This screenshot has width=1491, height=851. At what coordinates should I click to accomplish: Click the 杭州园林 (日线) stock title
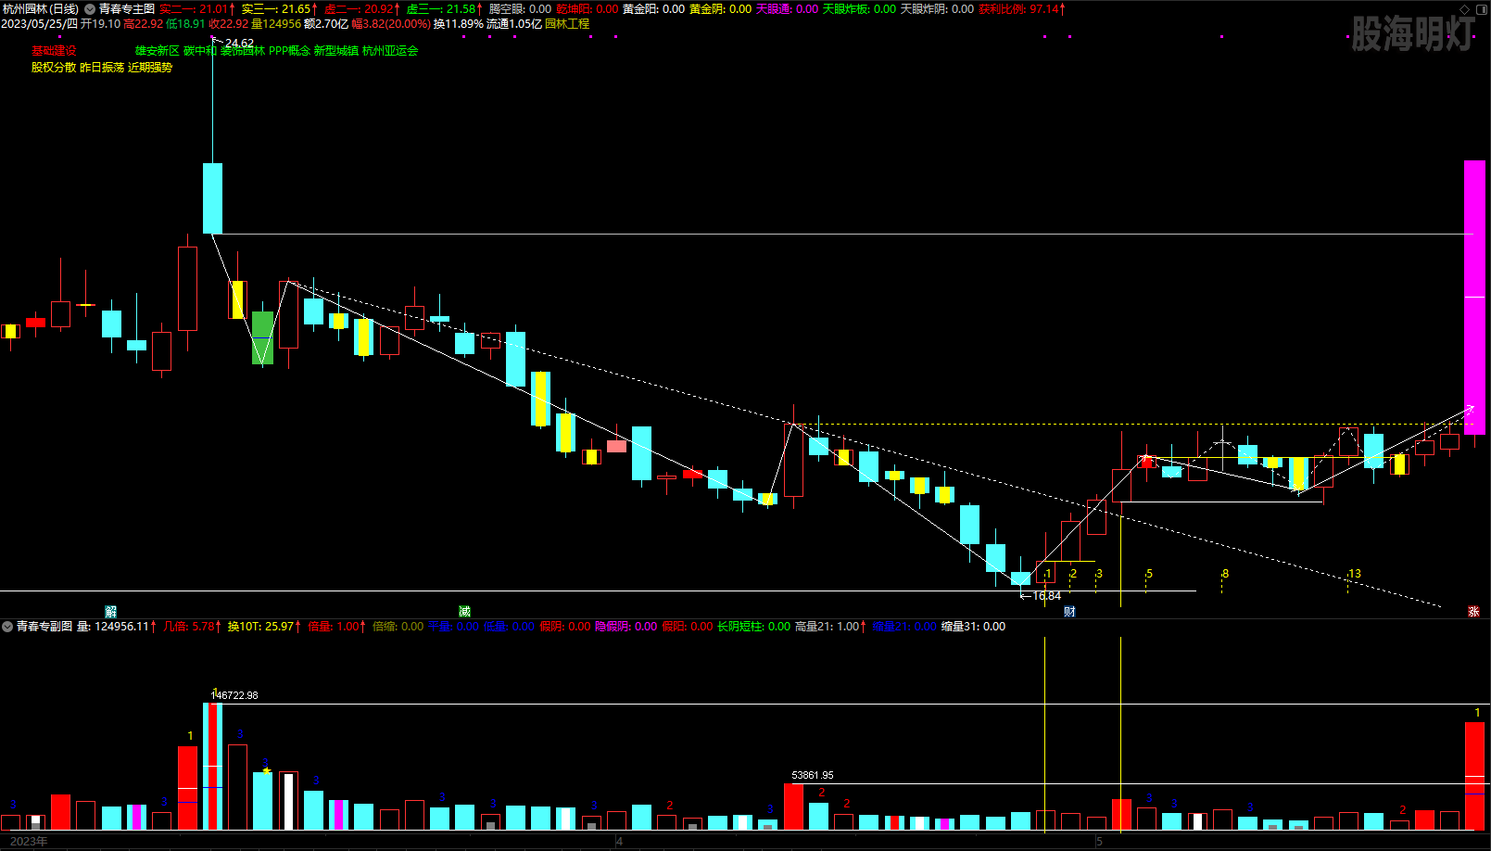point(41,9)
